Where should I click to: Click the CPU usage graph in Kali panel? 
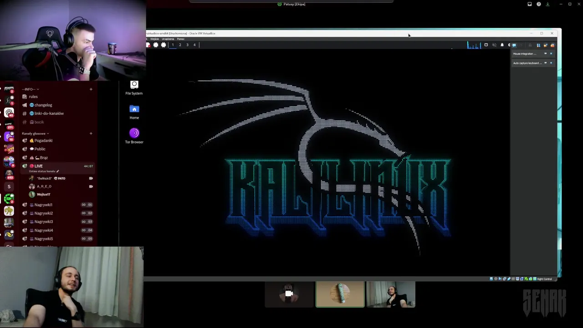click(474, 45)
